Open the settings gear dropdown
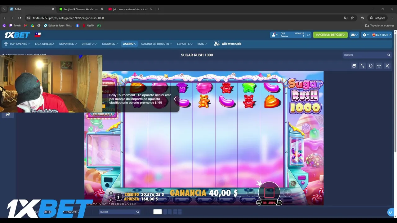 pyautogui.click(x=366, y=35)
